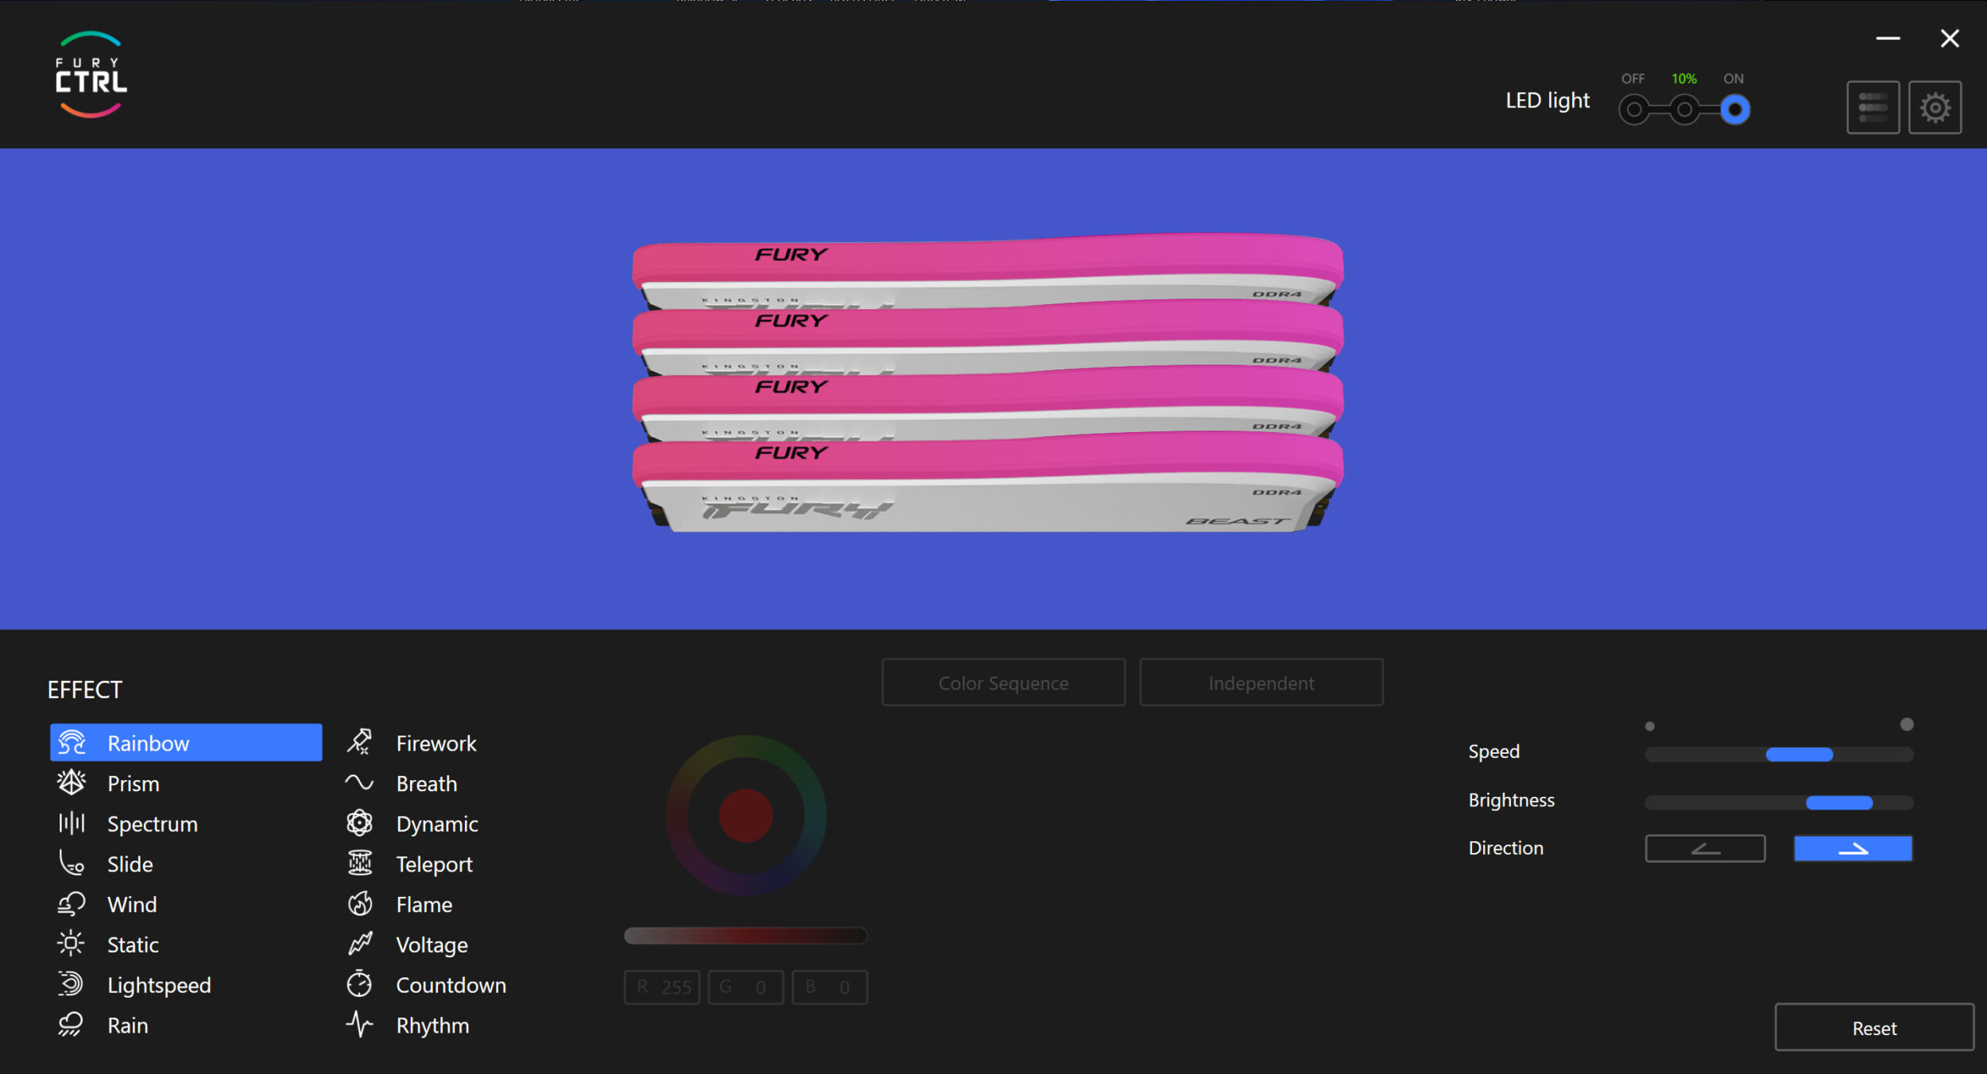This screenshot has width=1987, height=1074.
Task: Select the Wind effect icon
Action: point(72,904)
